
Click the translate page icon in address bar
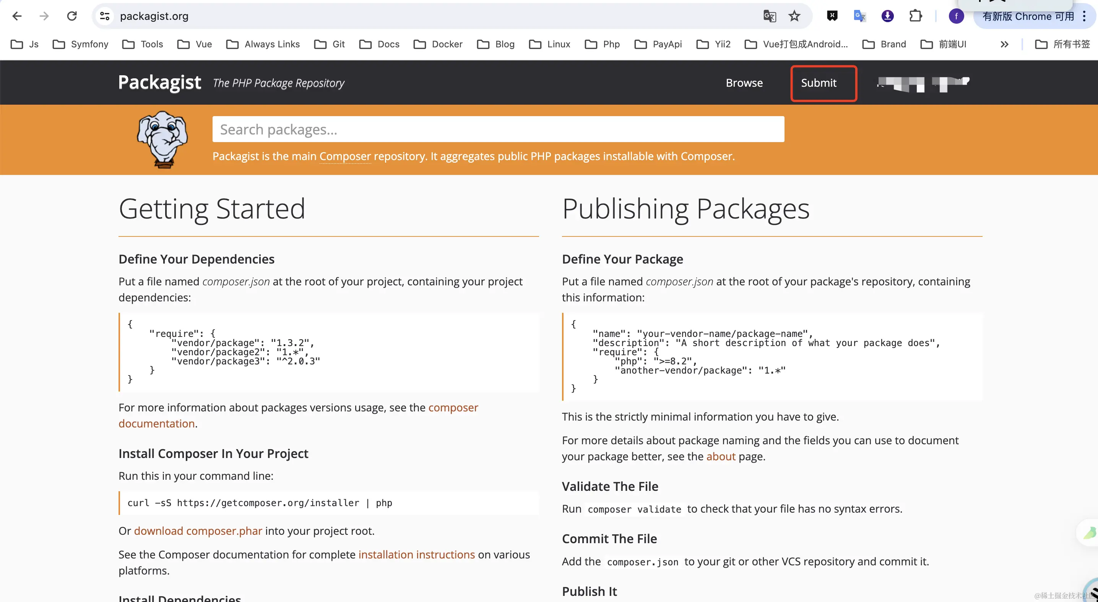coord(769,16)
